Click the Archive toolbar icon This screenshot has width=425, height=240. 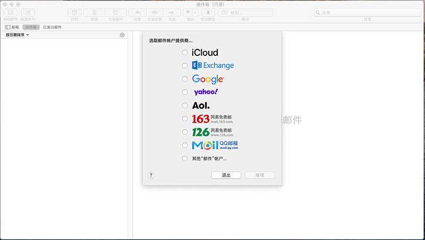click(75, 12)
